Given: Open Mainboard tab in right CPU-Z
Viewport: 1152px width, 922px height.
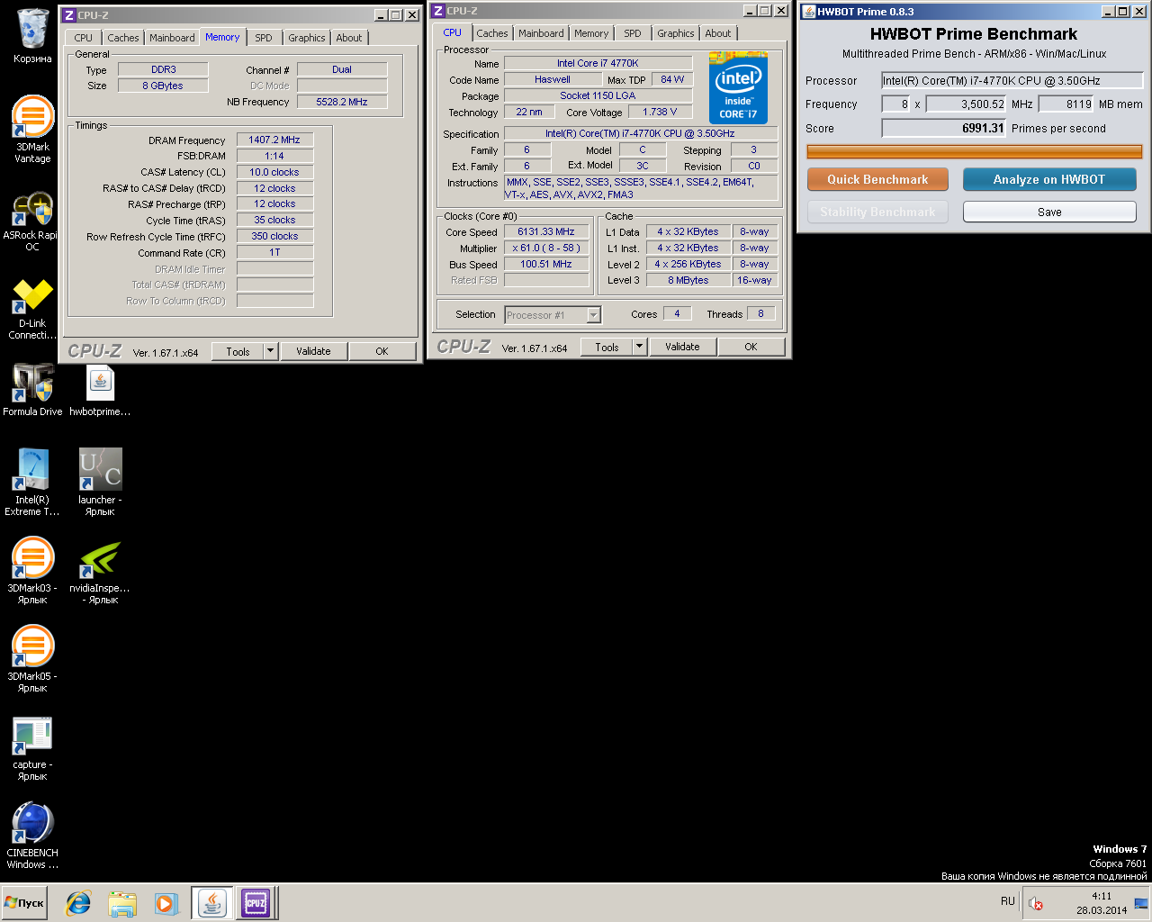Looking at the screenshot, I should tap(541, 33).
